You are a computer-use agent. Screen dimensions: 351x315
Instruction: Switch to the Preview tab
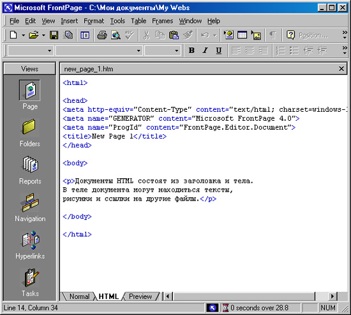140,296
